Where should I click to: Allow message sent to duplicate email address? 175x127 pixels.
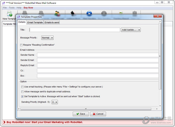click(x=22, y=92)
